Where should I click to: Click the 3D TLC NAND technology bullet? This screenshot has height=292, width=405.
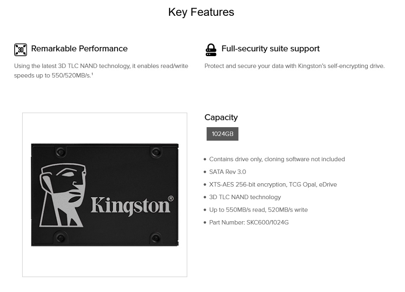(245, 197)
